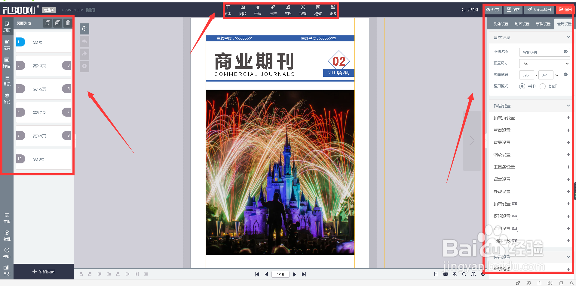Open the 预置尺寸 A4 dropdown
The image size is (576, 286).
545,64
